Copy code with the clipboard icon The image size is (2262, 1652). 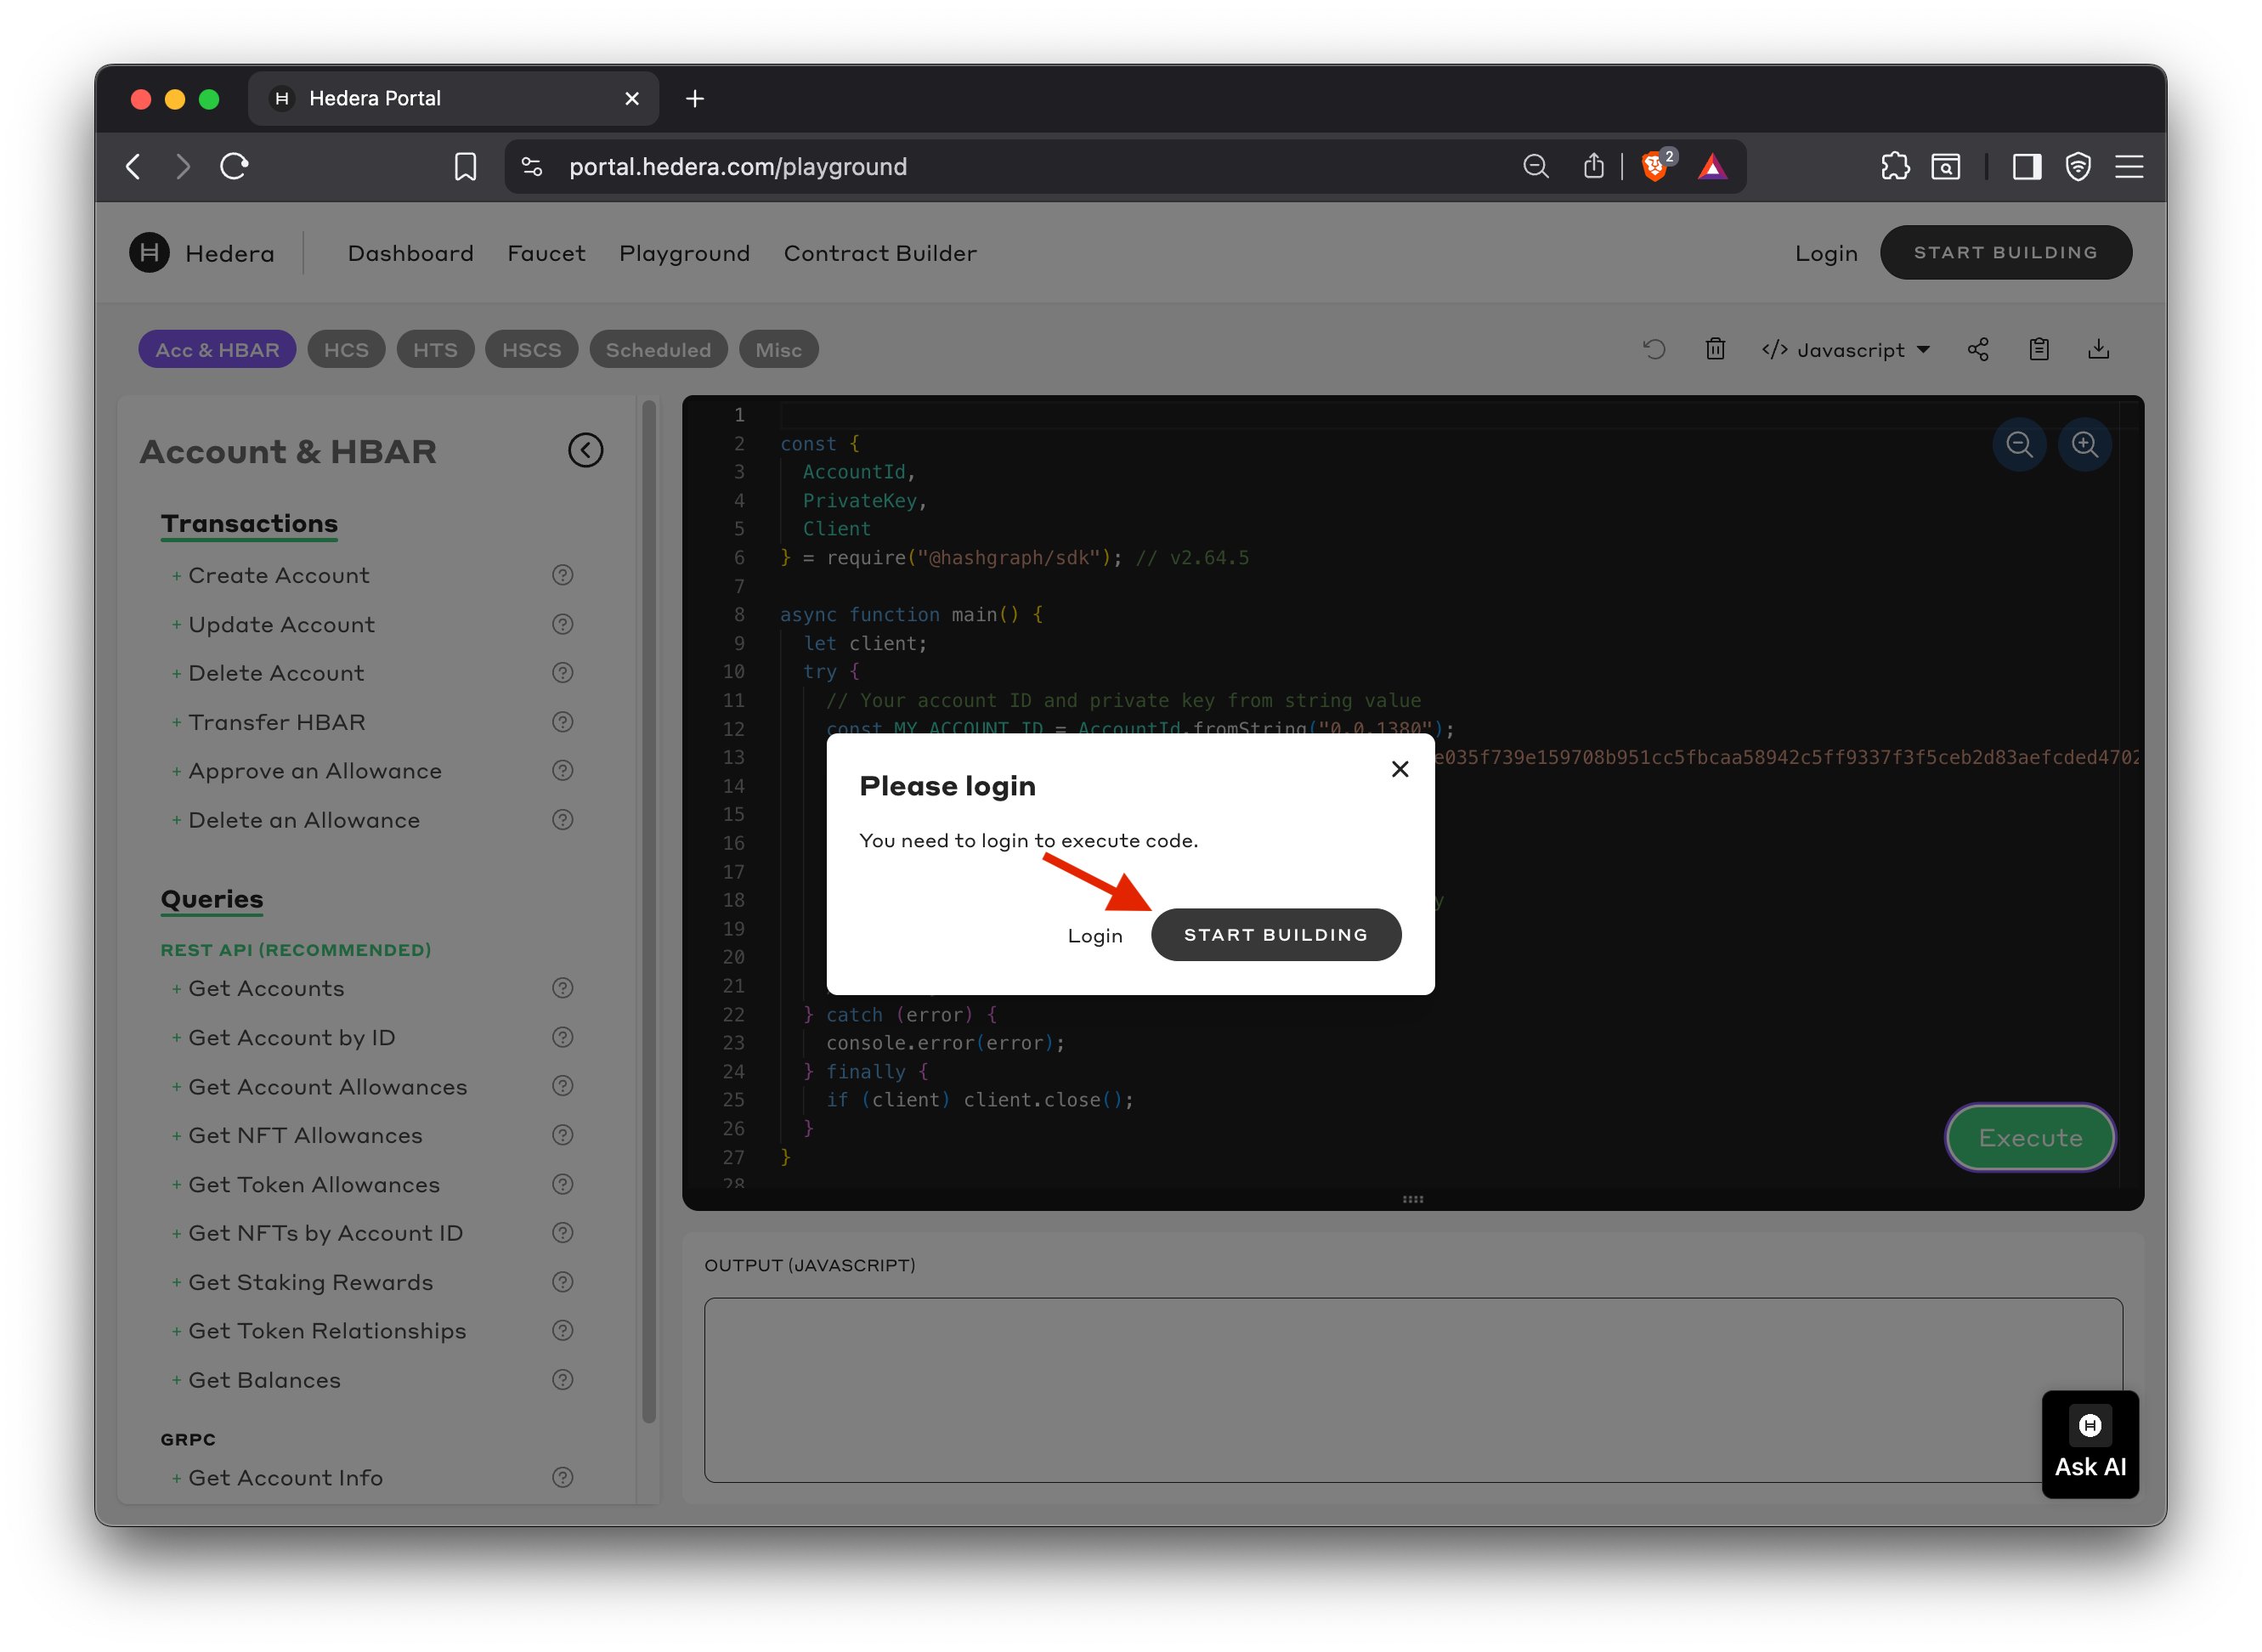click(x=2038, y=349)
